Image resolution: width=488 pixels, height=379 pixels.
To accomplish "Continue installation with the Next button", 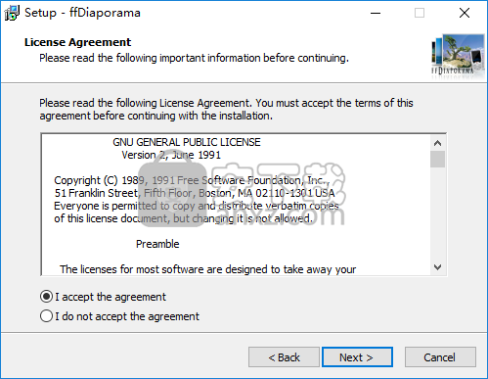I will pos(357,357).
